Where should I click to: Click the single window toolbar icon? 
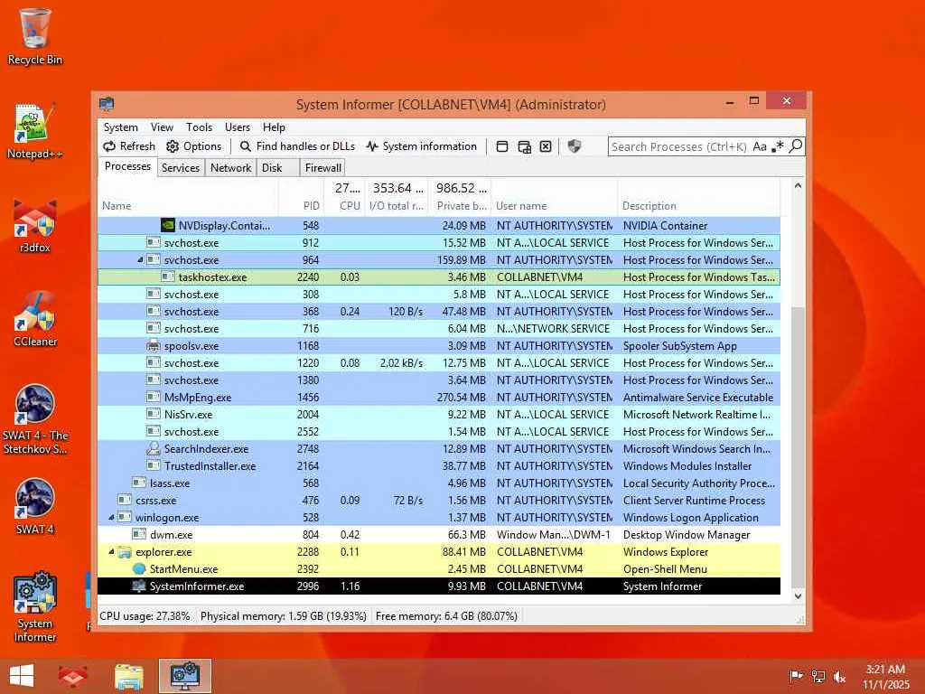click(x=502, y=146)
